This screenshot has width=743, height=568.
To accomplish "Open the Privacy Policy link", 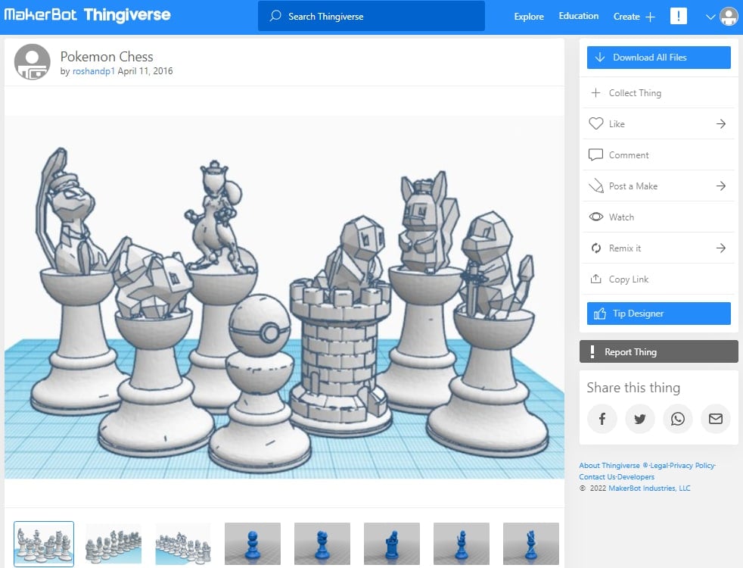I will [692, 466].
